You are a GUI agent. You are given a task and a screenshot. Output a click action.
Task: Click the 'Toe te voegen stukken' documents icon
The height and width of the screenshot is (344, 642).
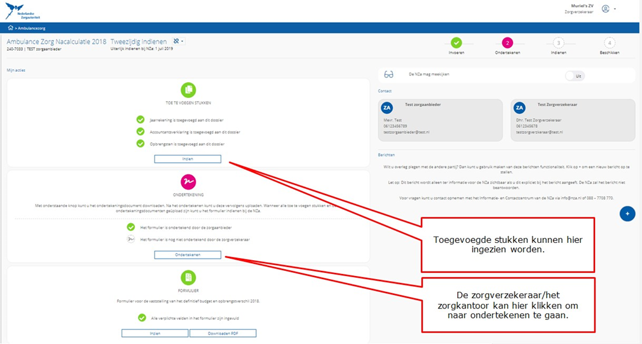pos(188,90)
